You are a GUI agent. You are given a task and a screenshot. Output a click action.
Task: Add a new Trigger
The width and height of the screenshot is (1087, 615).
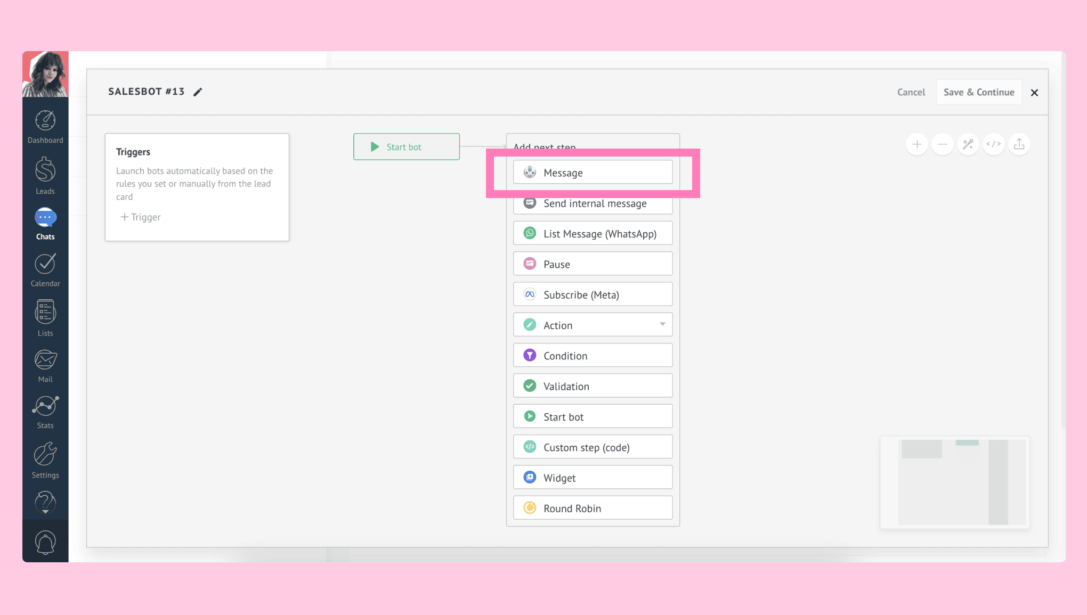(141, 217)
